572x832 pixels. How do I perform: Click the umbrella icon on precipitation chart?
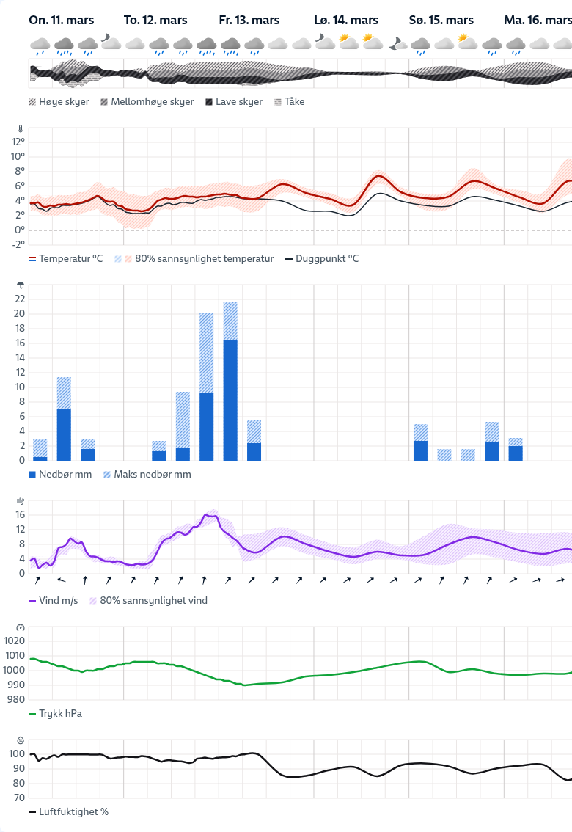pos(21,285)
